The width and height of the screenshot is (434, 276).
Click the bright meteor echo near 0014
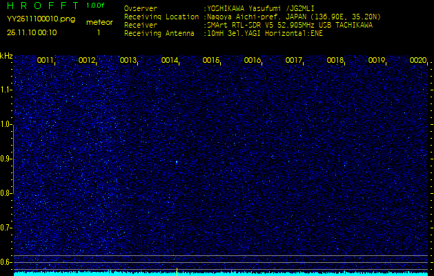[177, 163]
